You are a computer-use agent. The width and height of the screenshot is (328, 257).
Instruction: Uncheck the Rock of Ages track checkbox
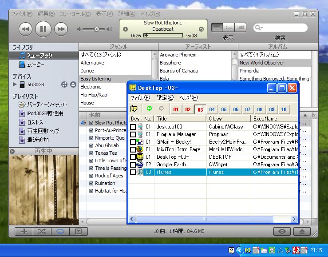(x=91, y=176)
